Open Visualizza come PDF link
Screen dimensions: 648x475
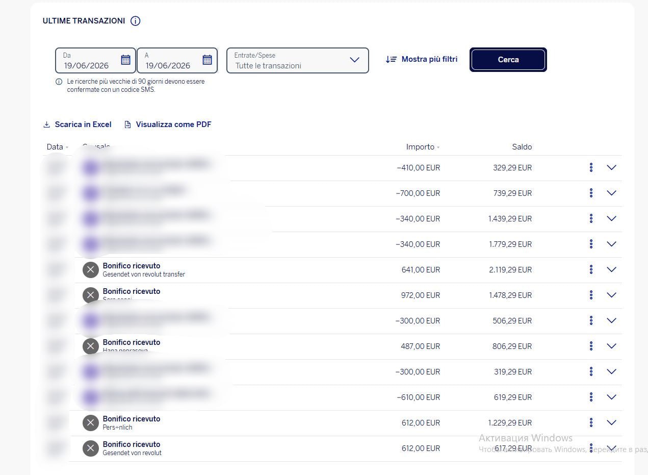pyautogui.click(x=168, y=124)
